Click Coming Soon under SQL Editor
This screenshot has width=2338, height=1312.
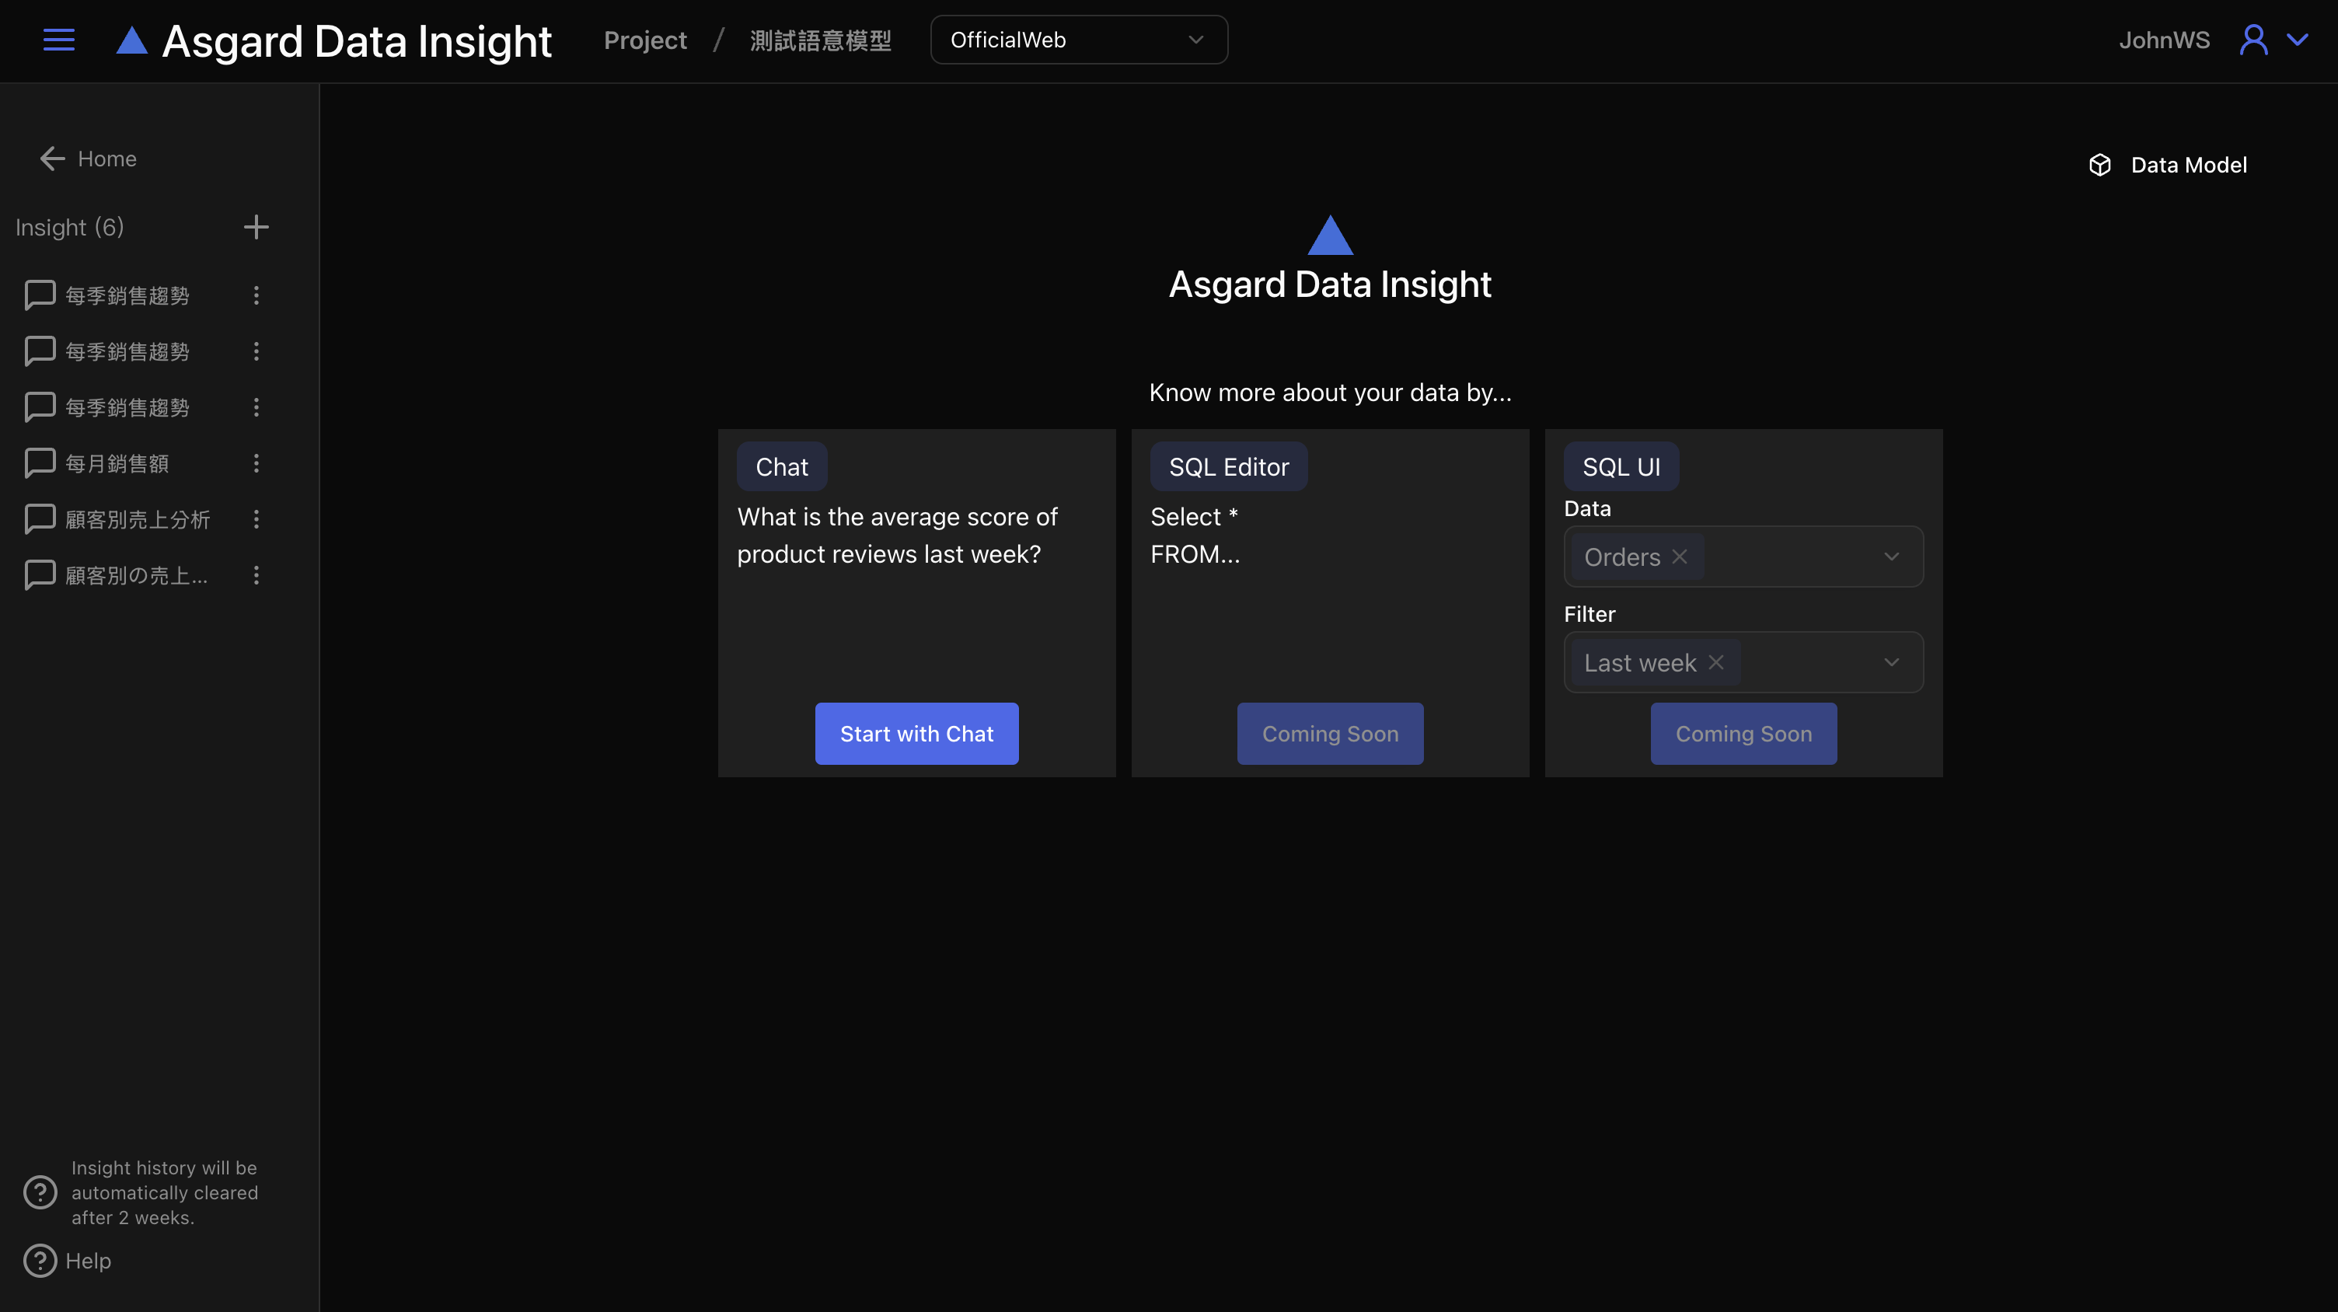[x=1330, y=733]
